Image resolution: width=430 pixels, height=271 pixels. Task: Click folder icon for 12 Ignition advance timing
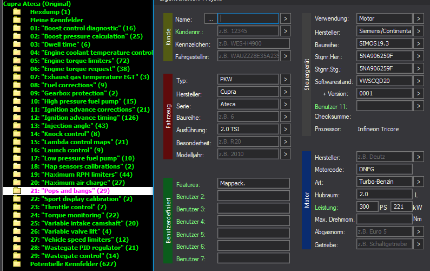pyautogui.click(x=17, y=118)
